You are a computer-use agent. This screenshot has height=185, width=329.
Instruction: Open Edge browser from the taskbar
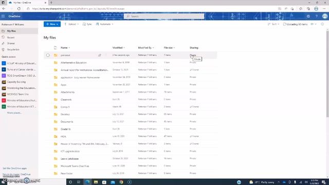[87, 182]
